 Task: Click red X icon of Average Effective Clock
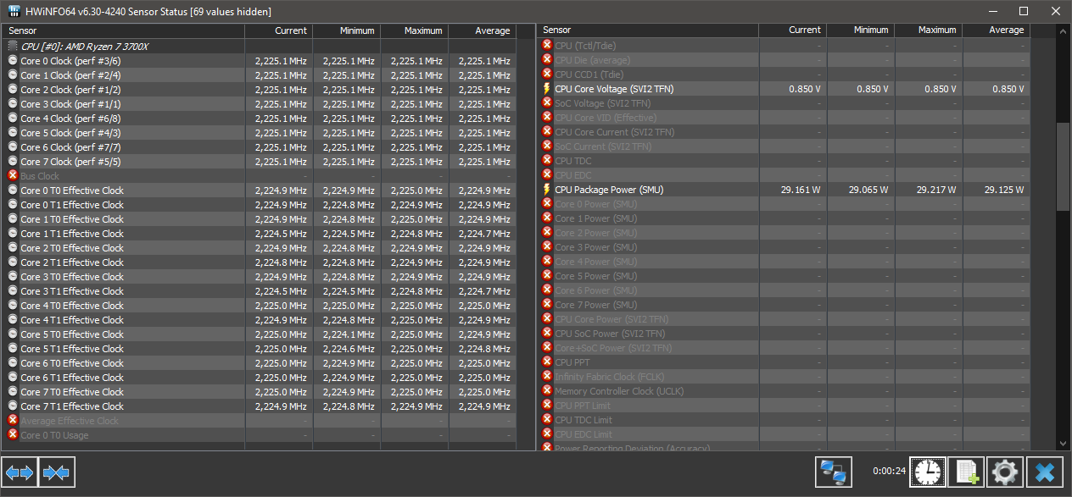[x=13, y=421]
